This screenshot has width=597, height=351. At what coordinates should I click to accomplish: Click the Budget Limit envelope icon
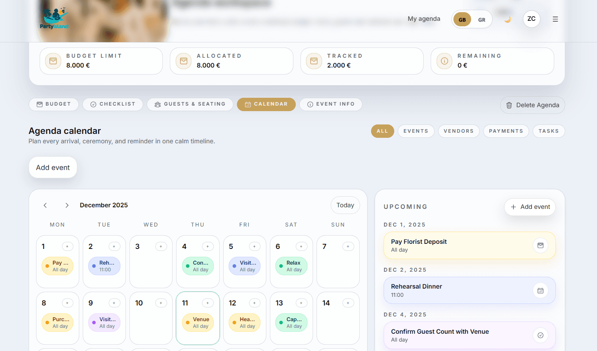click(53, 61)
